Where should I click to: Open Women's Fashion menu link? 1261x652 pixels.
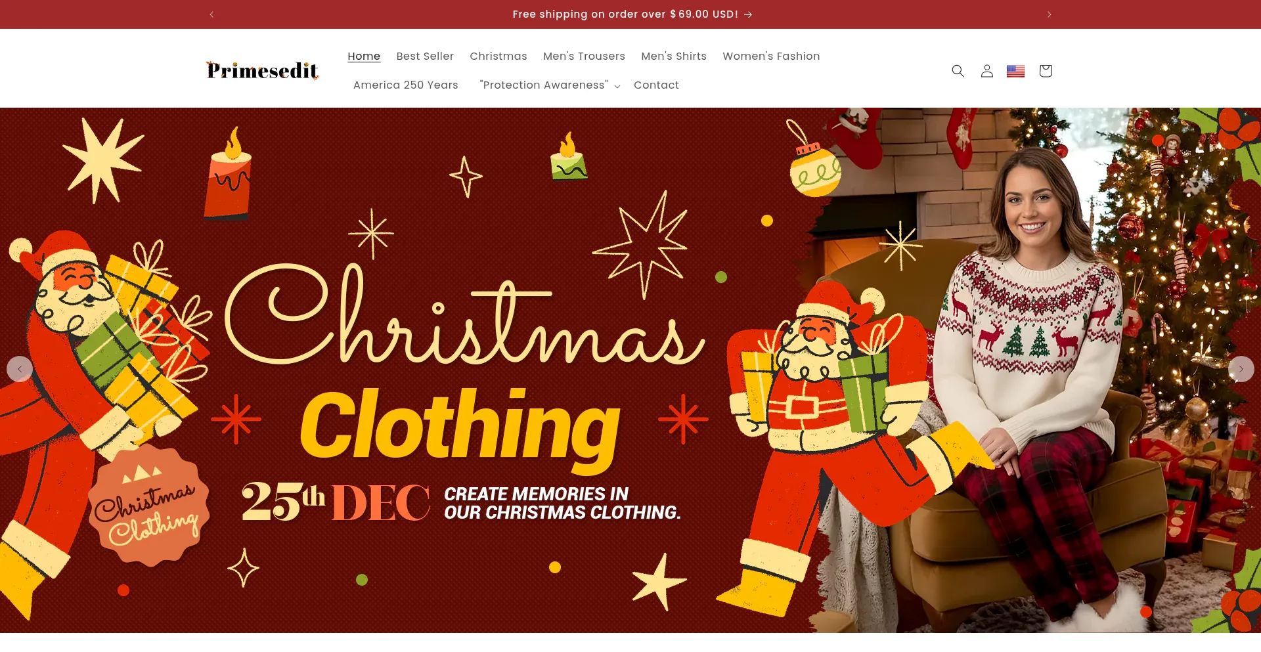[x=771, y=56]
